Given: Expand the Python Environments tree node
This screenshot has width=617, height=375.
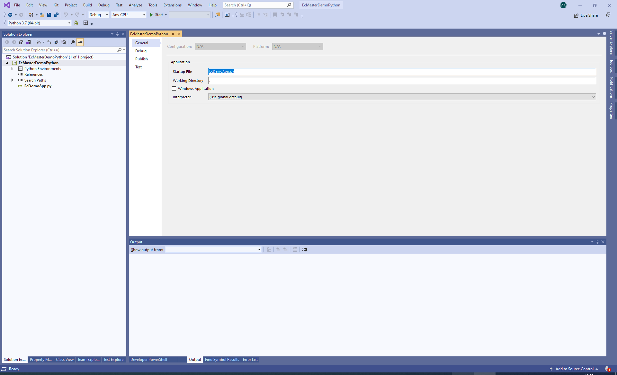Looking at the screenshot, I should coord(12,69).
